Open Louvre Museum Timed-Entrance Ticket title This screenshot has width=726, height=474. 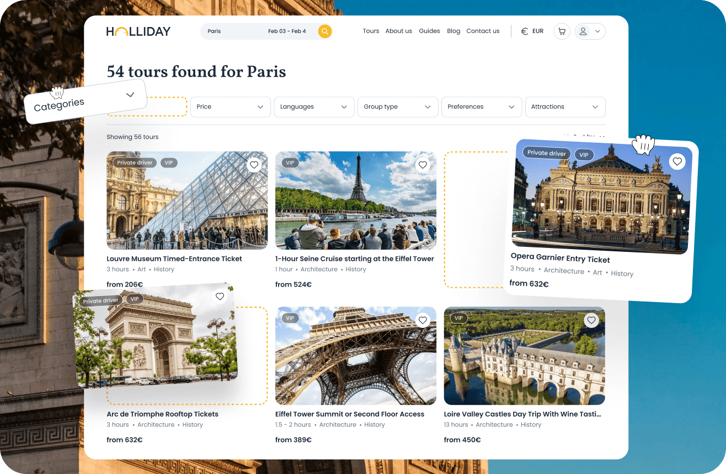(x=174, y=259)
